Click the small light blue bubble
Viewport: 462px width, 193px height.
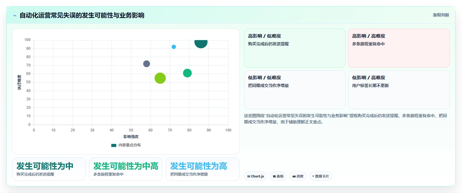click(174, 47)
